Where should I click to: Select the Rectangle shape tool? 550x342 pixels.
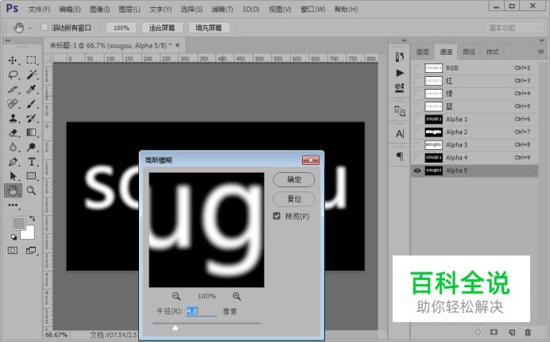click(31, 175)
